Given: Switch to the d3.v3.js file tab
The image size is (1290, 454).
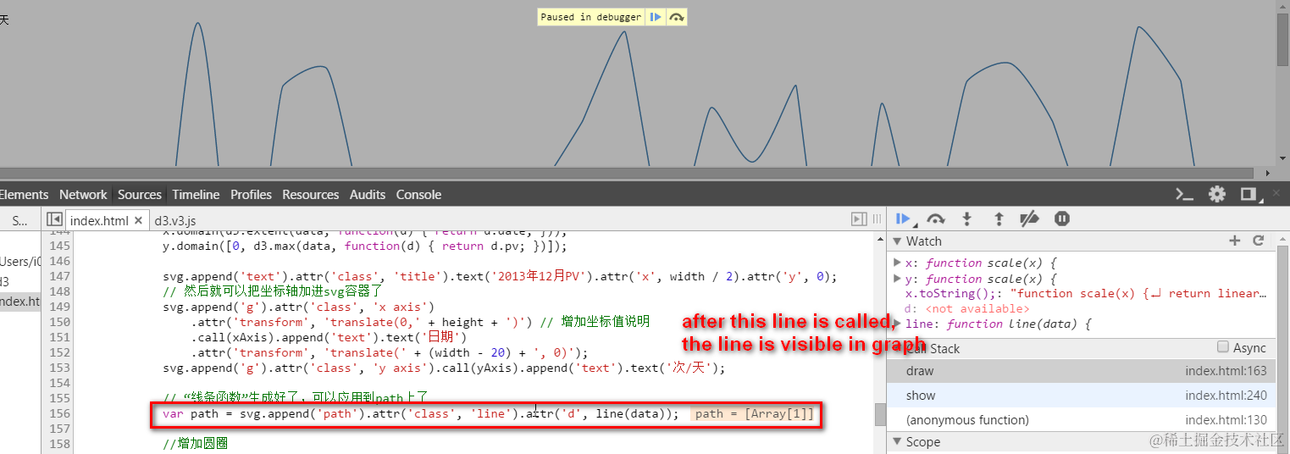Looking at the screenshot, I should tap(174, 220).
